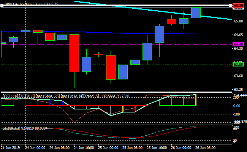Image resolution: width=247 pixels, height=152 pixels.
Task: Select the red current price label at top
Action: 238,6
